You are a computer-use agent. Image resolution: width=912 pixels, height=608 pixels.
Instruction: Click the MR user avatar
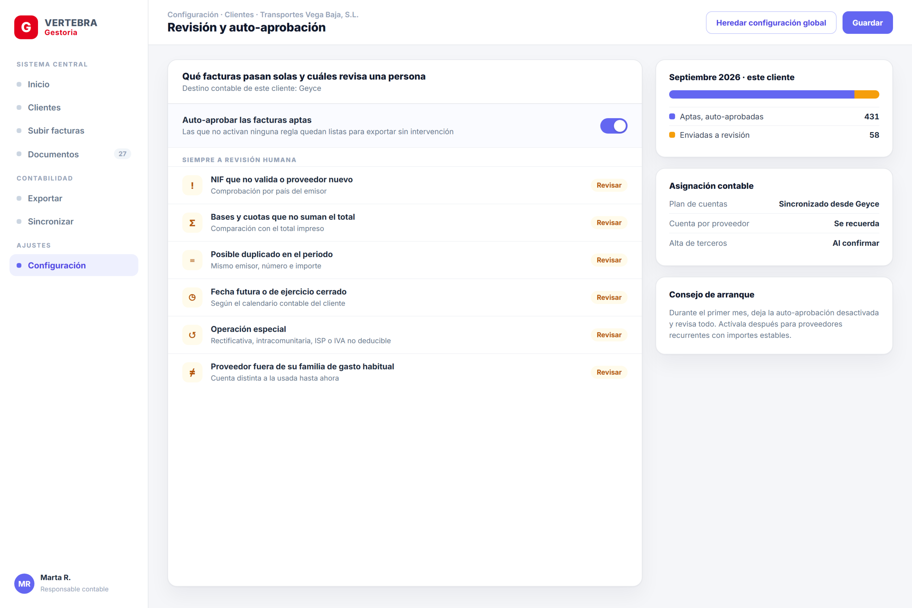24,584
